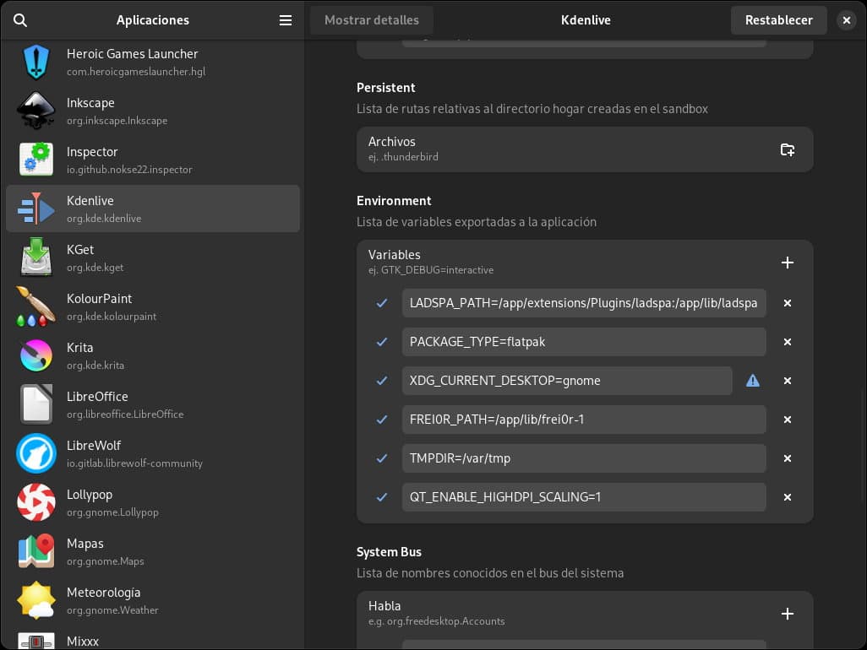This screenshot has width=867, height=650.
Task: Click the XDG_CURRENT_DESKTOP warning icon
Action: coord(753,381)
